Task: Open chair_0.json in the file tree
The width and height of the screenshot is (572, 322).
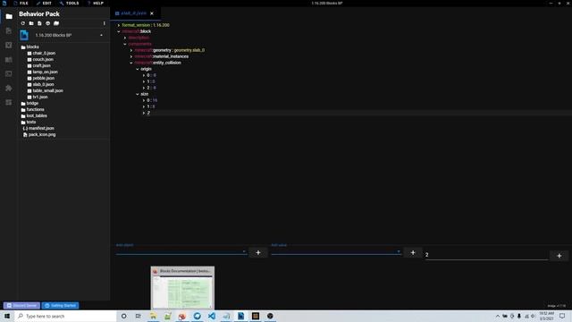Action: (x=42, y=54)
